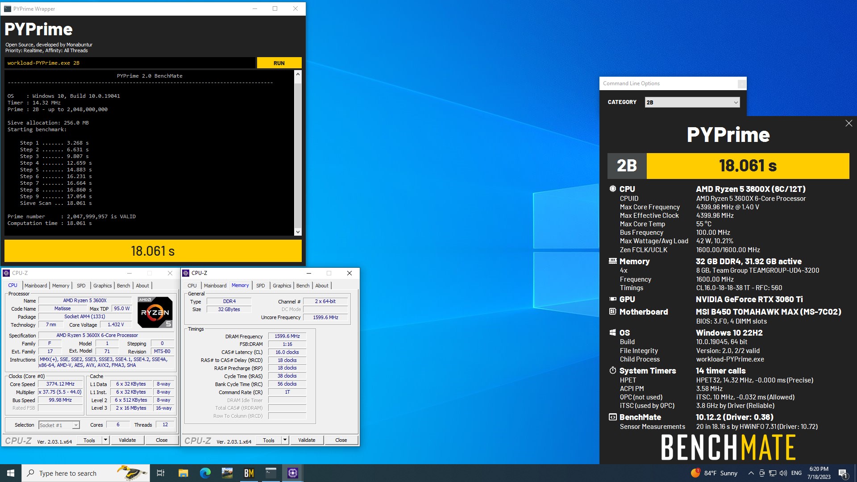
Task: Open the tank game icon on taskbar
Action: coord(227,473)
